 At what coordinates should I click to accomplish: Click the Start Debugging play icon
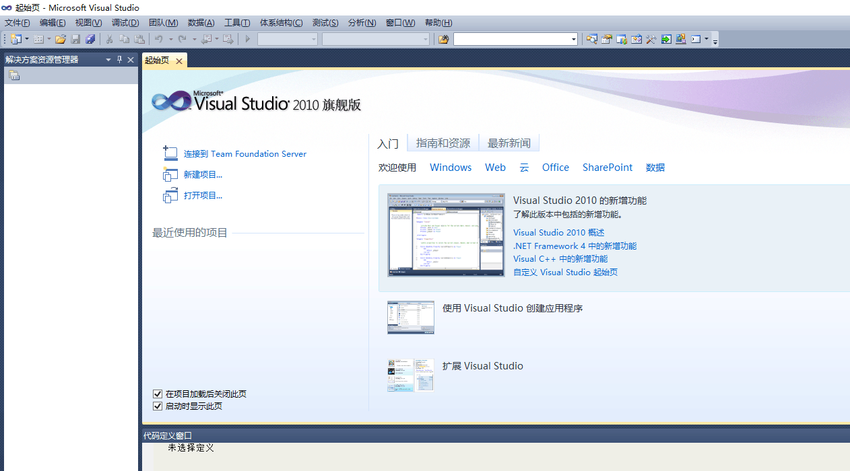pos(248,39)
